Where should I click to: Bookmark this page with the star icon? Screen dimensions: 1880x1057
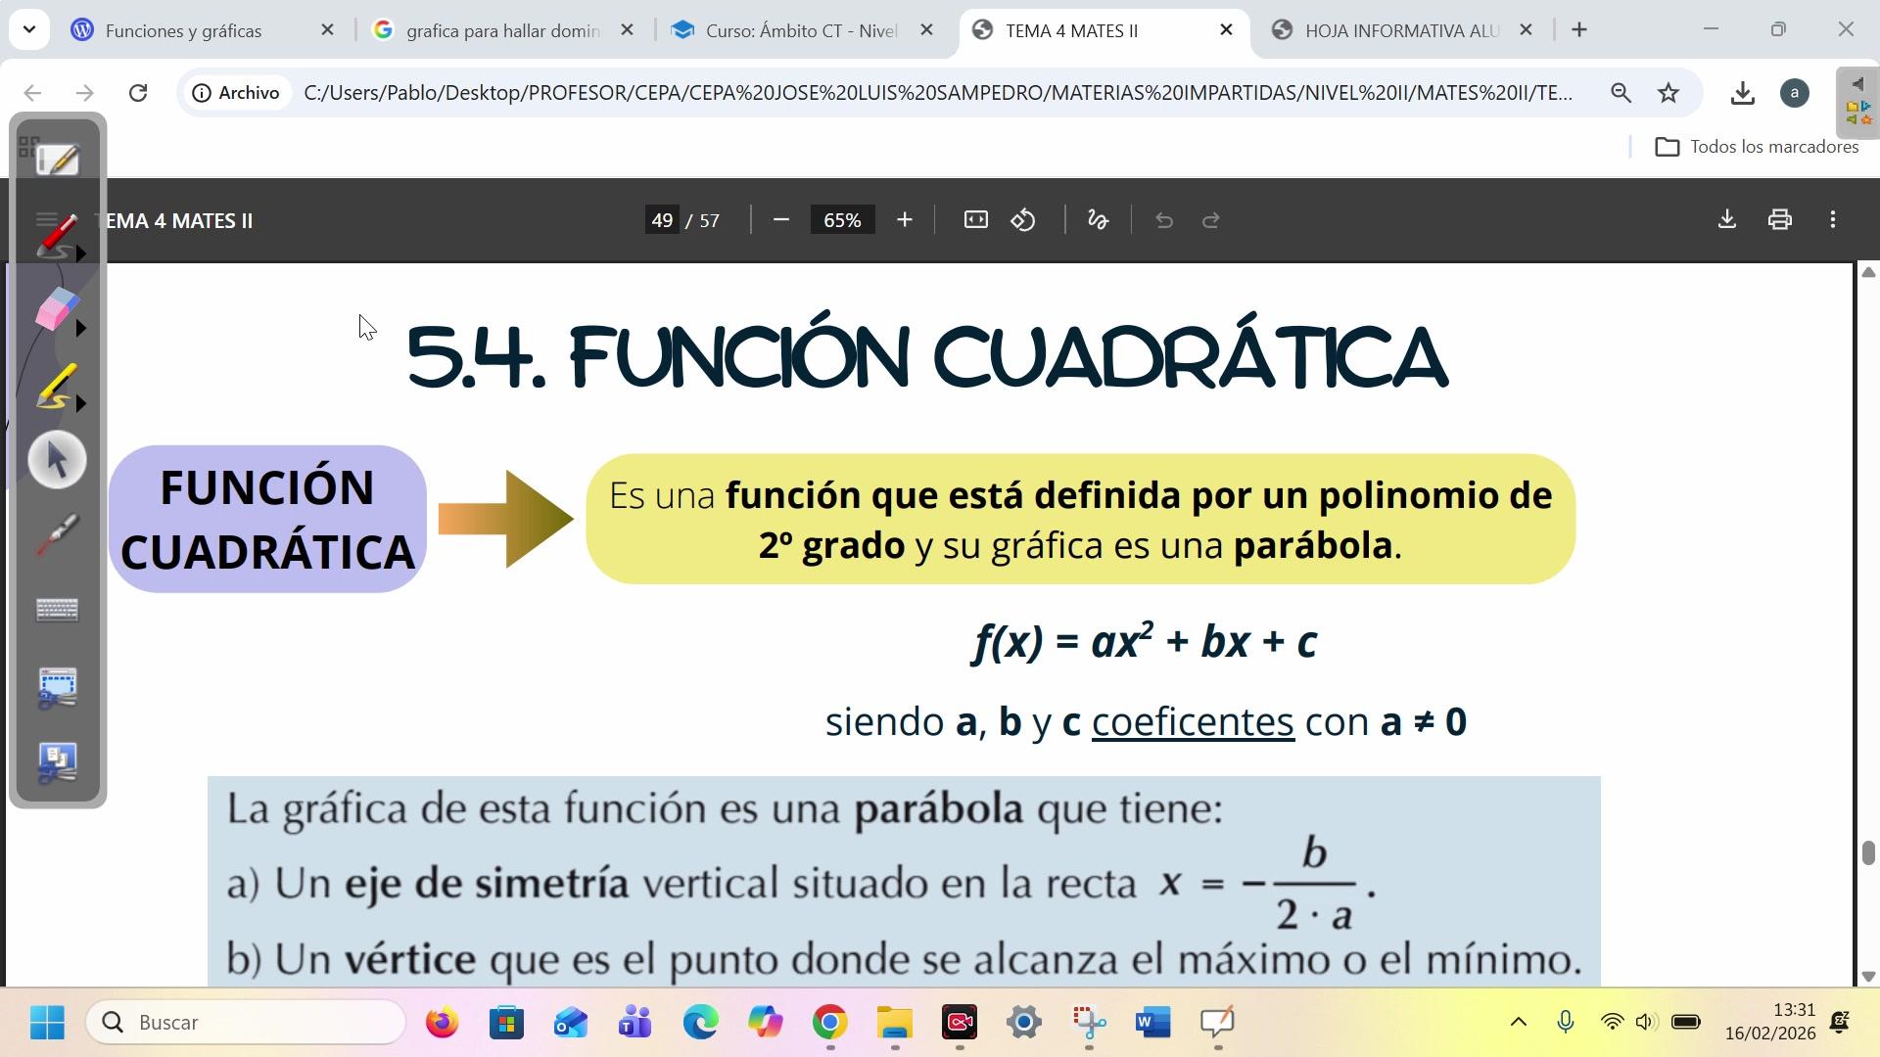[x=1668, y=93]
